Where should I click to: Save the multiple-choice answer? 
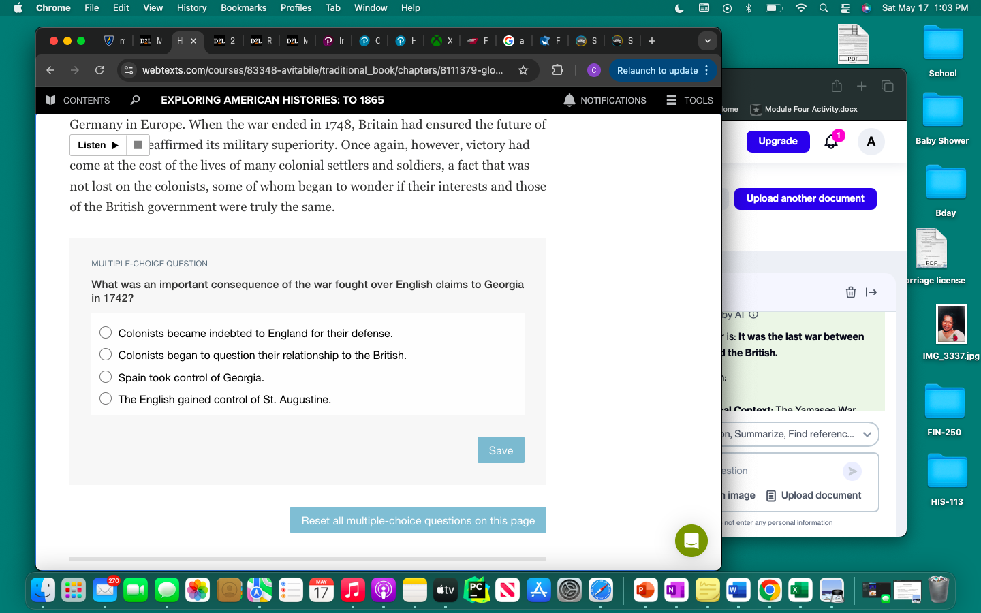(501, 450)
